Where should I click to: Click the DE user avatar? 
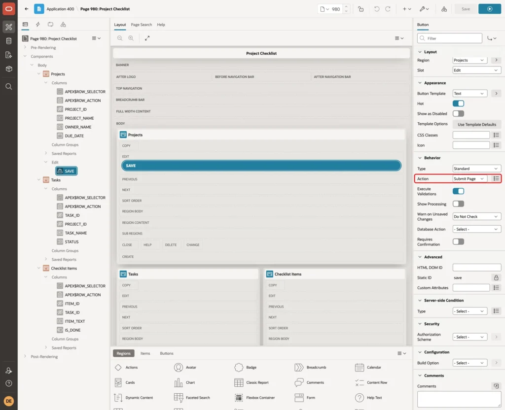click(9, 401)
